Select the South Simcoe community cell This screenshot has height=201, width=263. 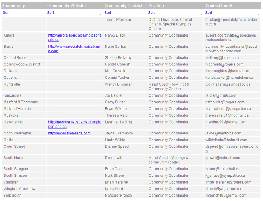pyautogui.click(x=24, y=176)
